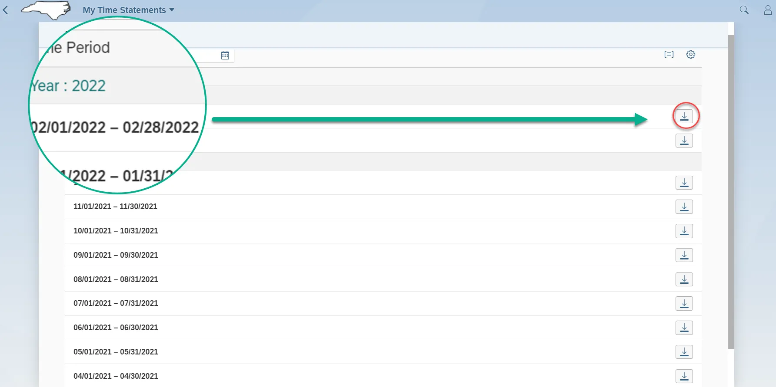Image resolution: width=776 pixels, height=387 pixels.
Task: Open the calendar date picker icon
Action: (x=225, y=55)
